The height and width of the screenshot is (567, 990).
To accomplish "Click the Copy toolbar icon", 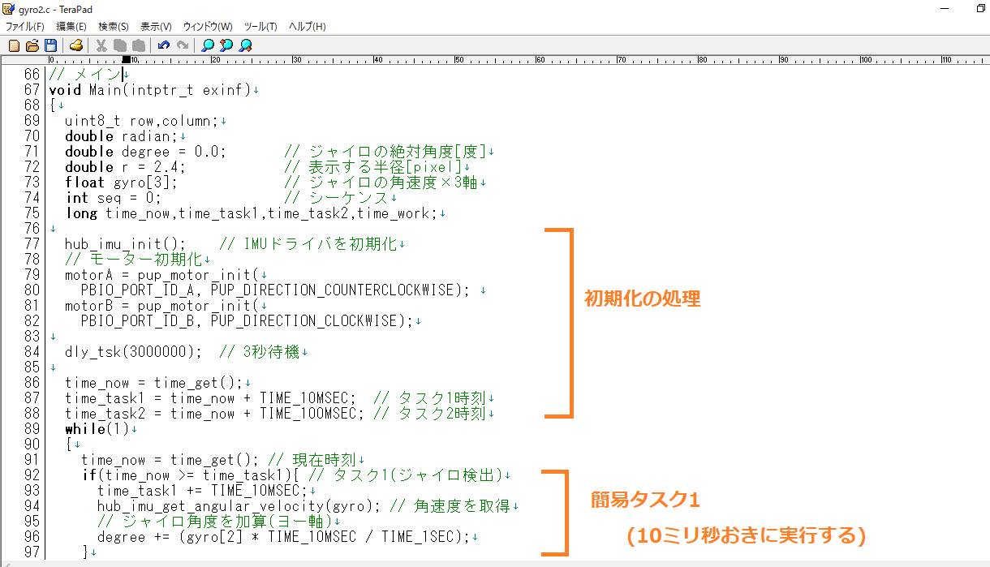I will (x=120, y=45).
